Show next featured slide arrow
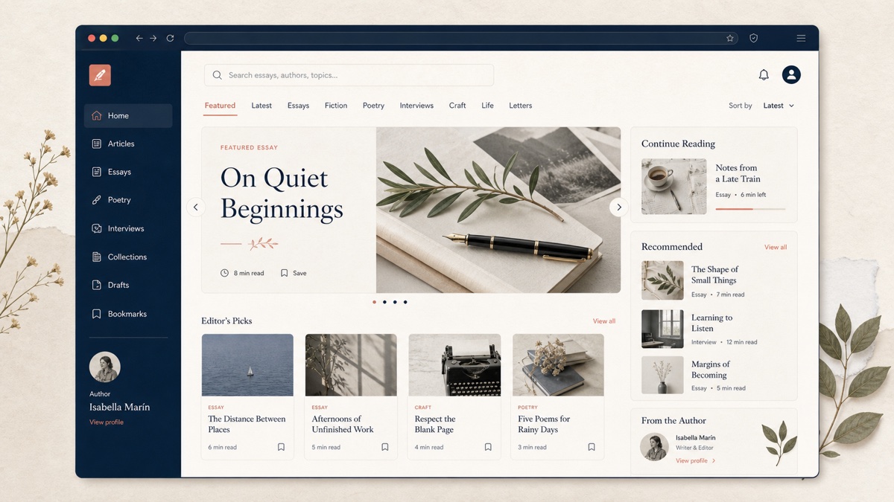The height and width of the screenshot is (502, 894). pos(618,207)
